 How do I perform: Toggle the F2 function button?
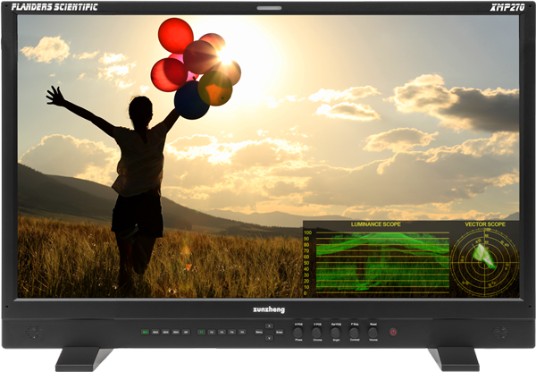click(x=212, y=332)
